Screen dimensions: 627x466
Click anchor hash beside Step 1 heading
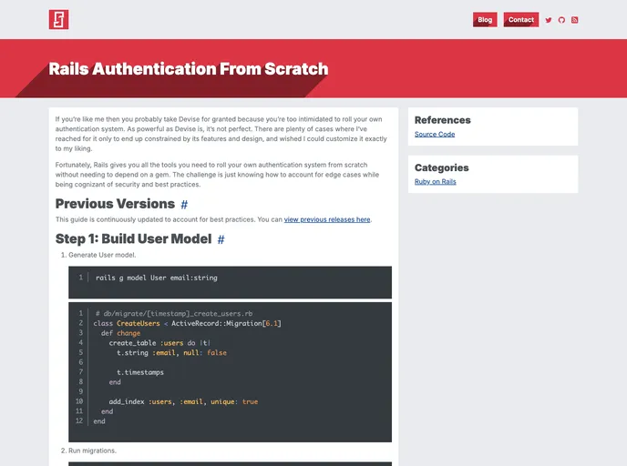(221, 239)
